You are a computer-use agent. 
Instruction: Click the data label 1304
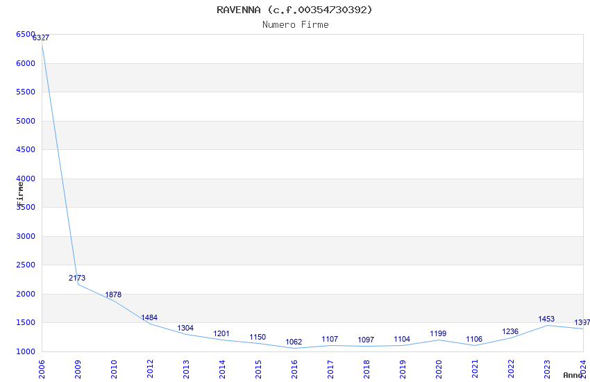[x=185, y=329]
